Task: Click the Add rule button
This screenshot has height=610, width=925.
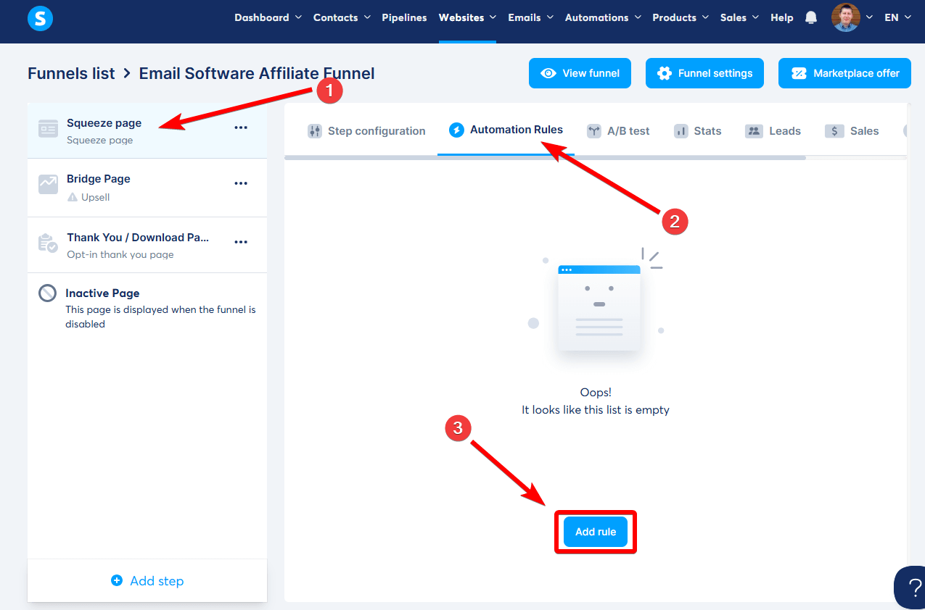Action: pos(596,532)
